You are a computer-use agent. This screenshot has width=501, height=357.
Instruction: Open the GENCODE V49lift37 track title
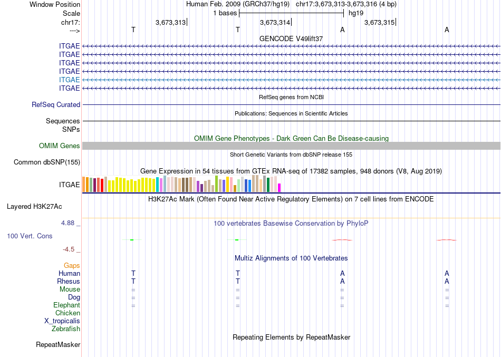click(291, 38)
